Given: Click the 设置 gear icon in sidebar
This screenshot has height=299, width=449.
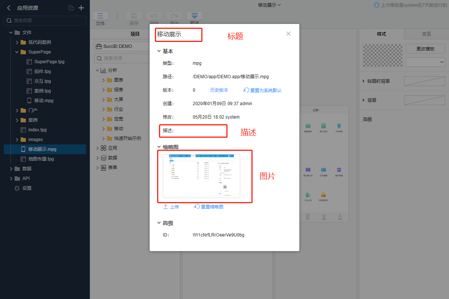Looking at the screenshot, I should click(x=17, y=188).
